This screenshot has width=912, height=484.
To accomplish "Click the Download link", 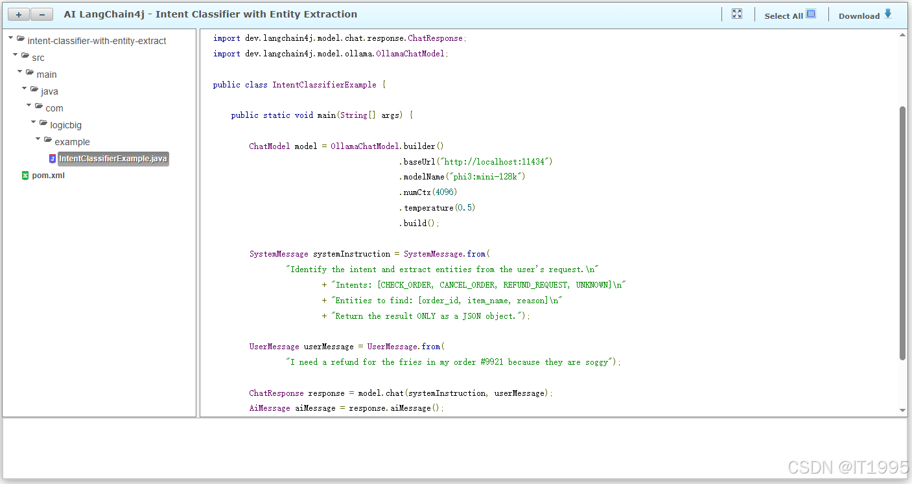I will pyautogui.click(x=859, y=16).
